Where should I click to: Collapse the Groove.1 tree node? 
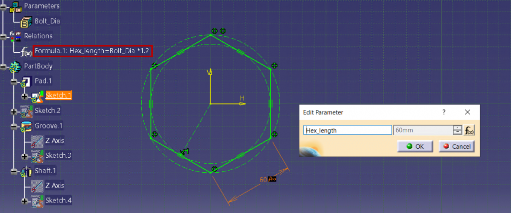[13, 126]
